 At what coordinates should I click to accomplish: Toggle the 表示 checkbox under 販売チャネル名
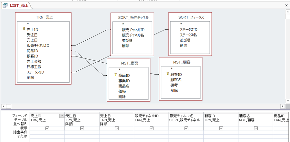(186, 128)
